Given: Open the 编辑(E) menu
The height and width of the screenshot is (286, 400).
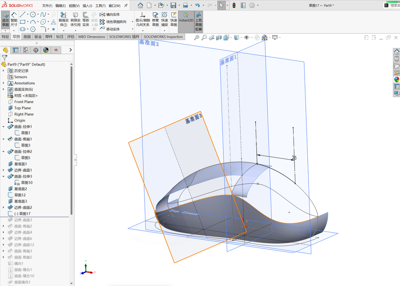Looking at the screenshot, I should (61, 5).
